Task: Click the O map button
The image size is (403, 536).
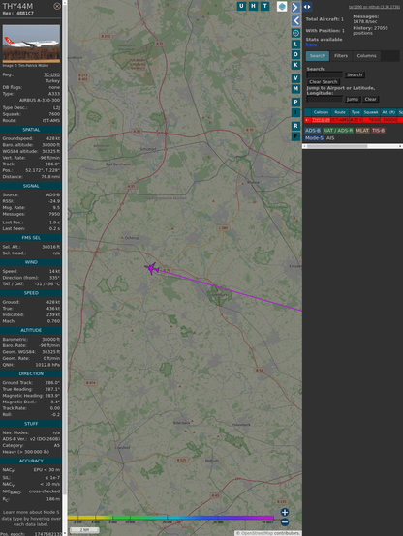Action: point(295,54)
